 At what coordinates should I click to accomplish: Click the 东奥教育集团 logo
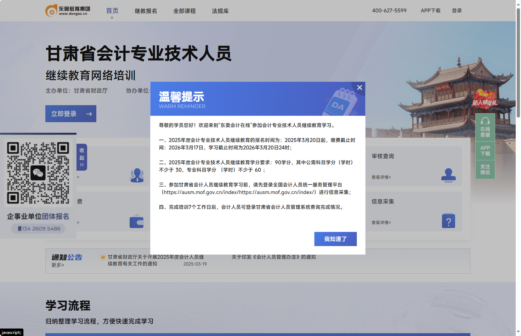[x=68, y=11]
